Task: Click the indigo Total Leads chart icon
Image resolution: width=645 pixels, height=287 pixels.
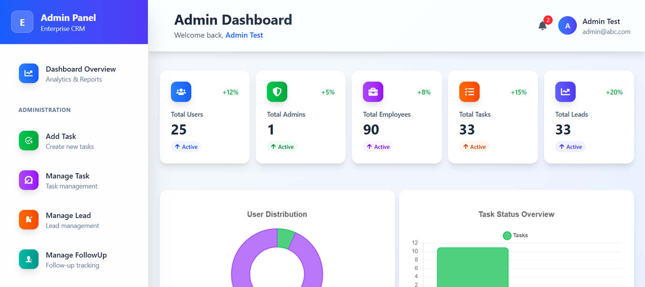Action: (566, 92)
